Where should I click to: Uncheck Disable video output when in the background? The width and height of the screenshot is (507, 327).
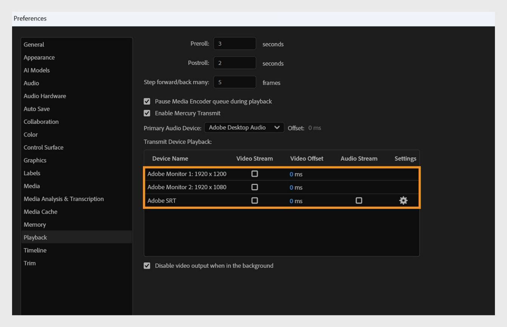(147, 266)
